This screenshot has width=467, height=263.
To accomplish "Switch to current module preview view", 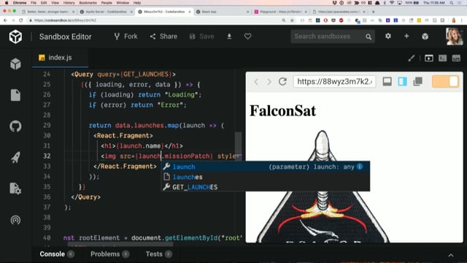I will 429,58.
